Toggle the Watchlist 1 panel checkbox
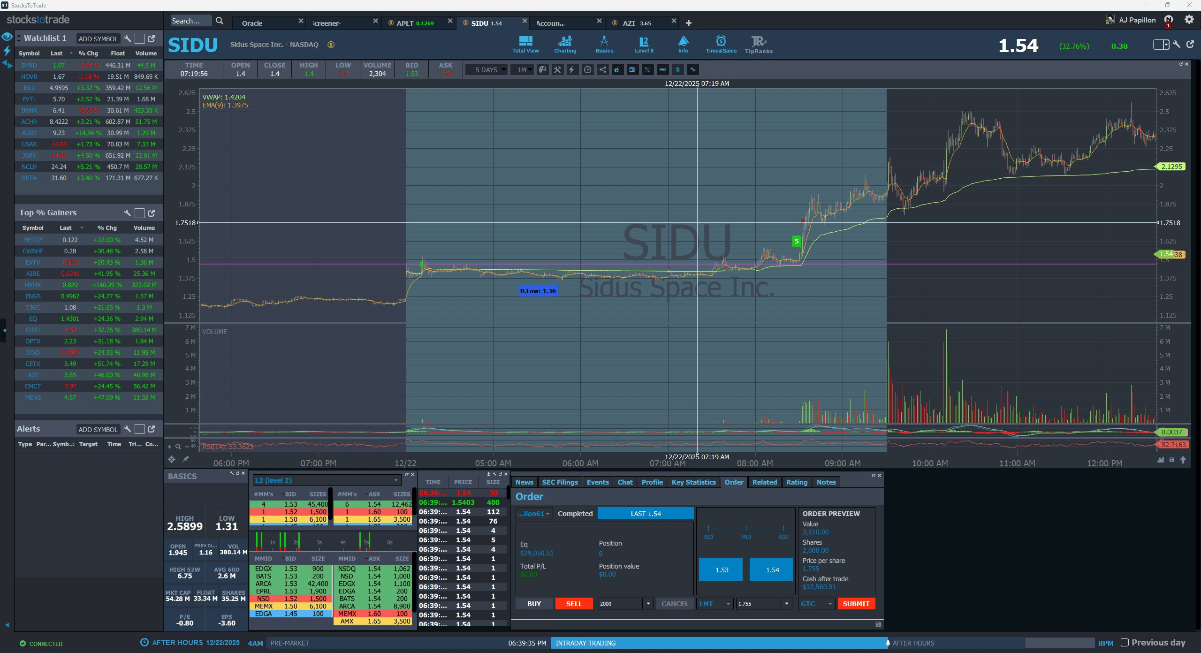The image size is (1201, 653). pos(139,39)
